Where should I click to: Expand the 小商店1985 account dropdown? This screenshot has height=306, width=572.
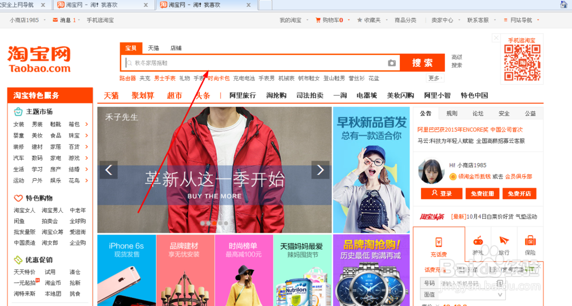(x=45, y=20)
